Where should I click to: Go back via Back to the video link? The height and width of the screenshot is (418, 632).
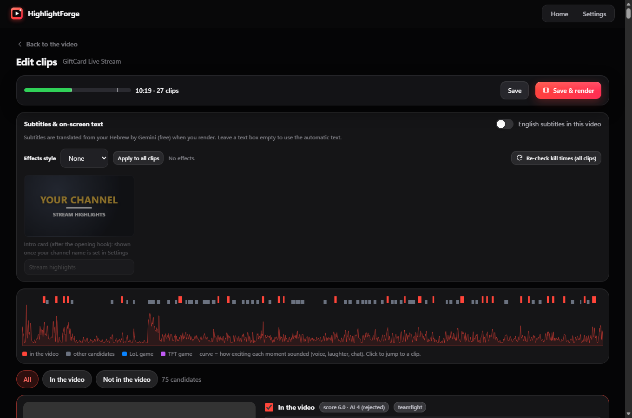point(47,44)
